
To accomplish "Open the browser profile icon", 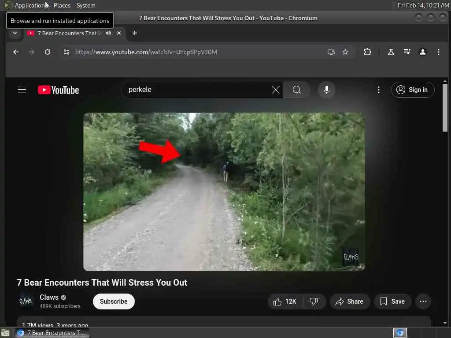I will [422, 52].
